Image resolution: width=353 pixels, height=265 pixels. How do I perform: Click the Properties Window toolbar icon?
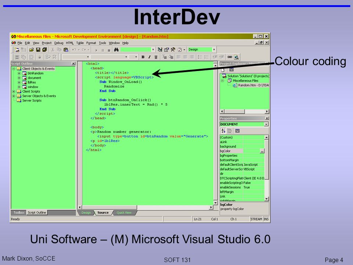(x=167, y=50)
